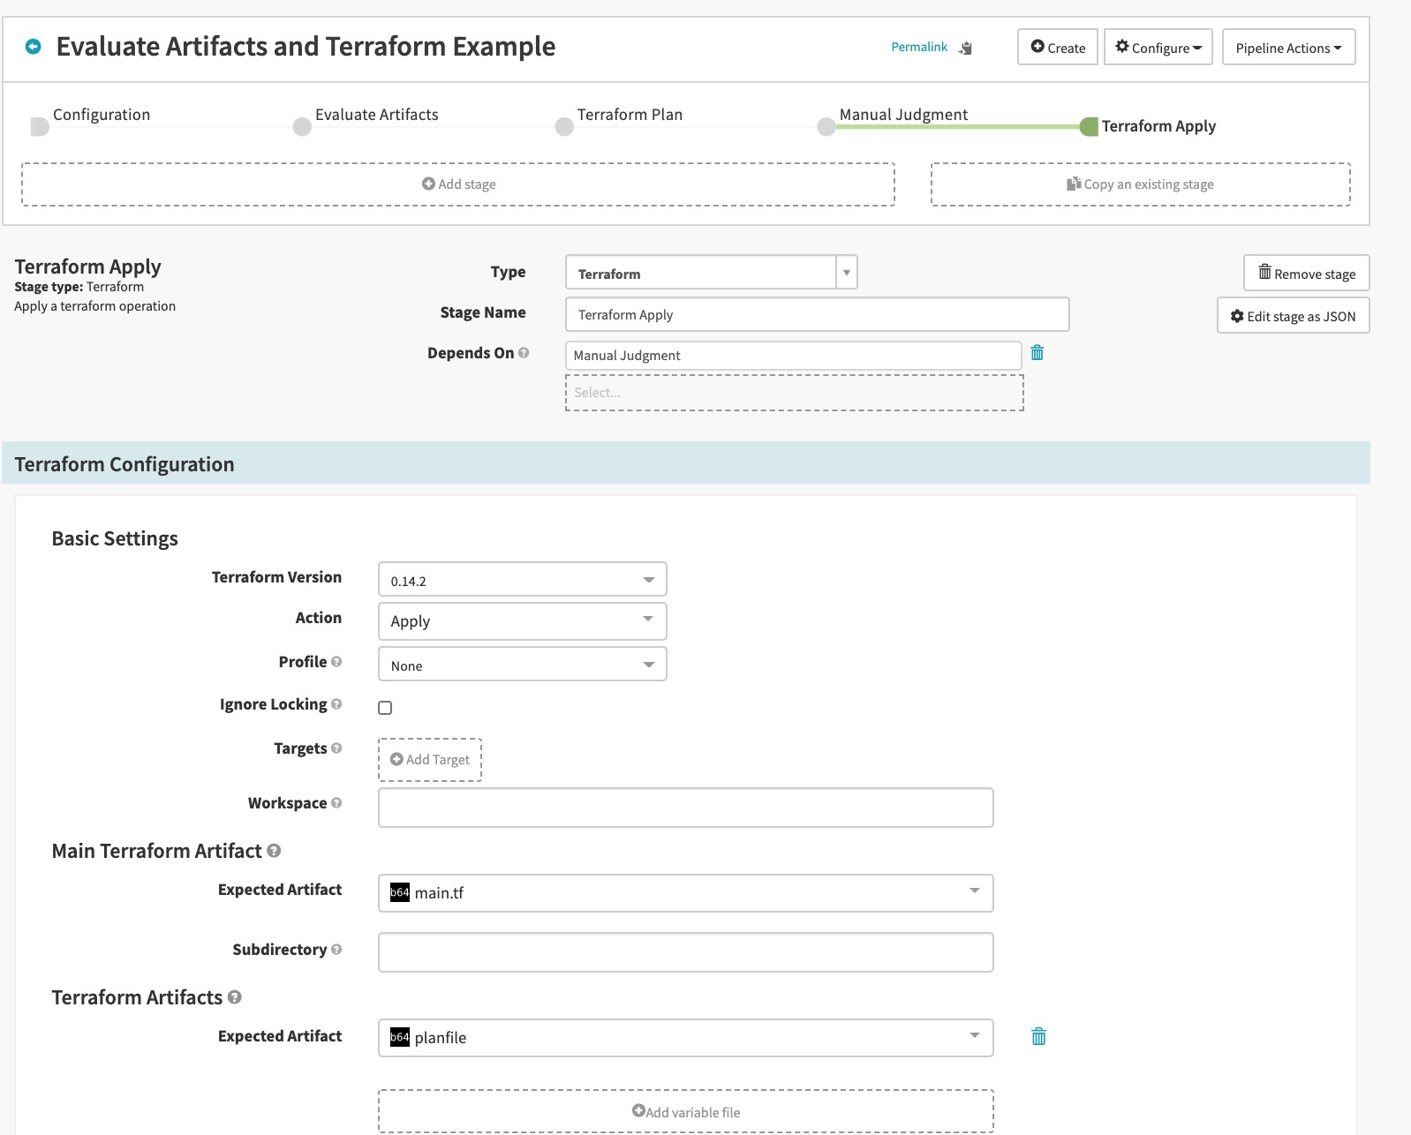Click help icon beside Terraform Artifacts heading
The image size is (1411, 1135).
[235, 997]
